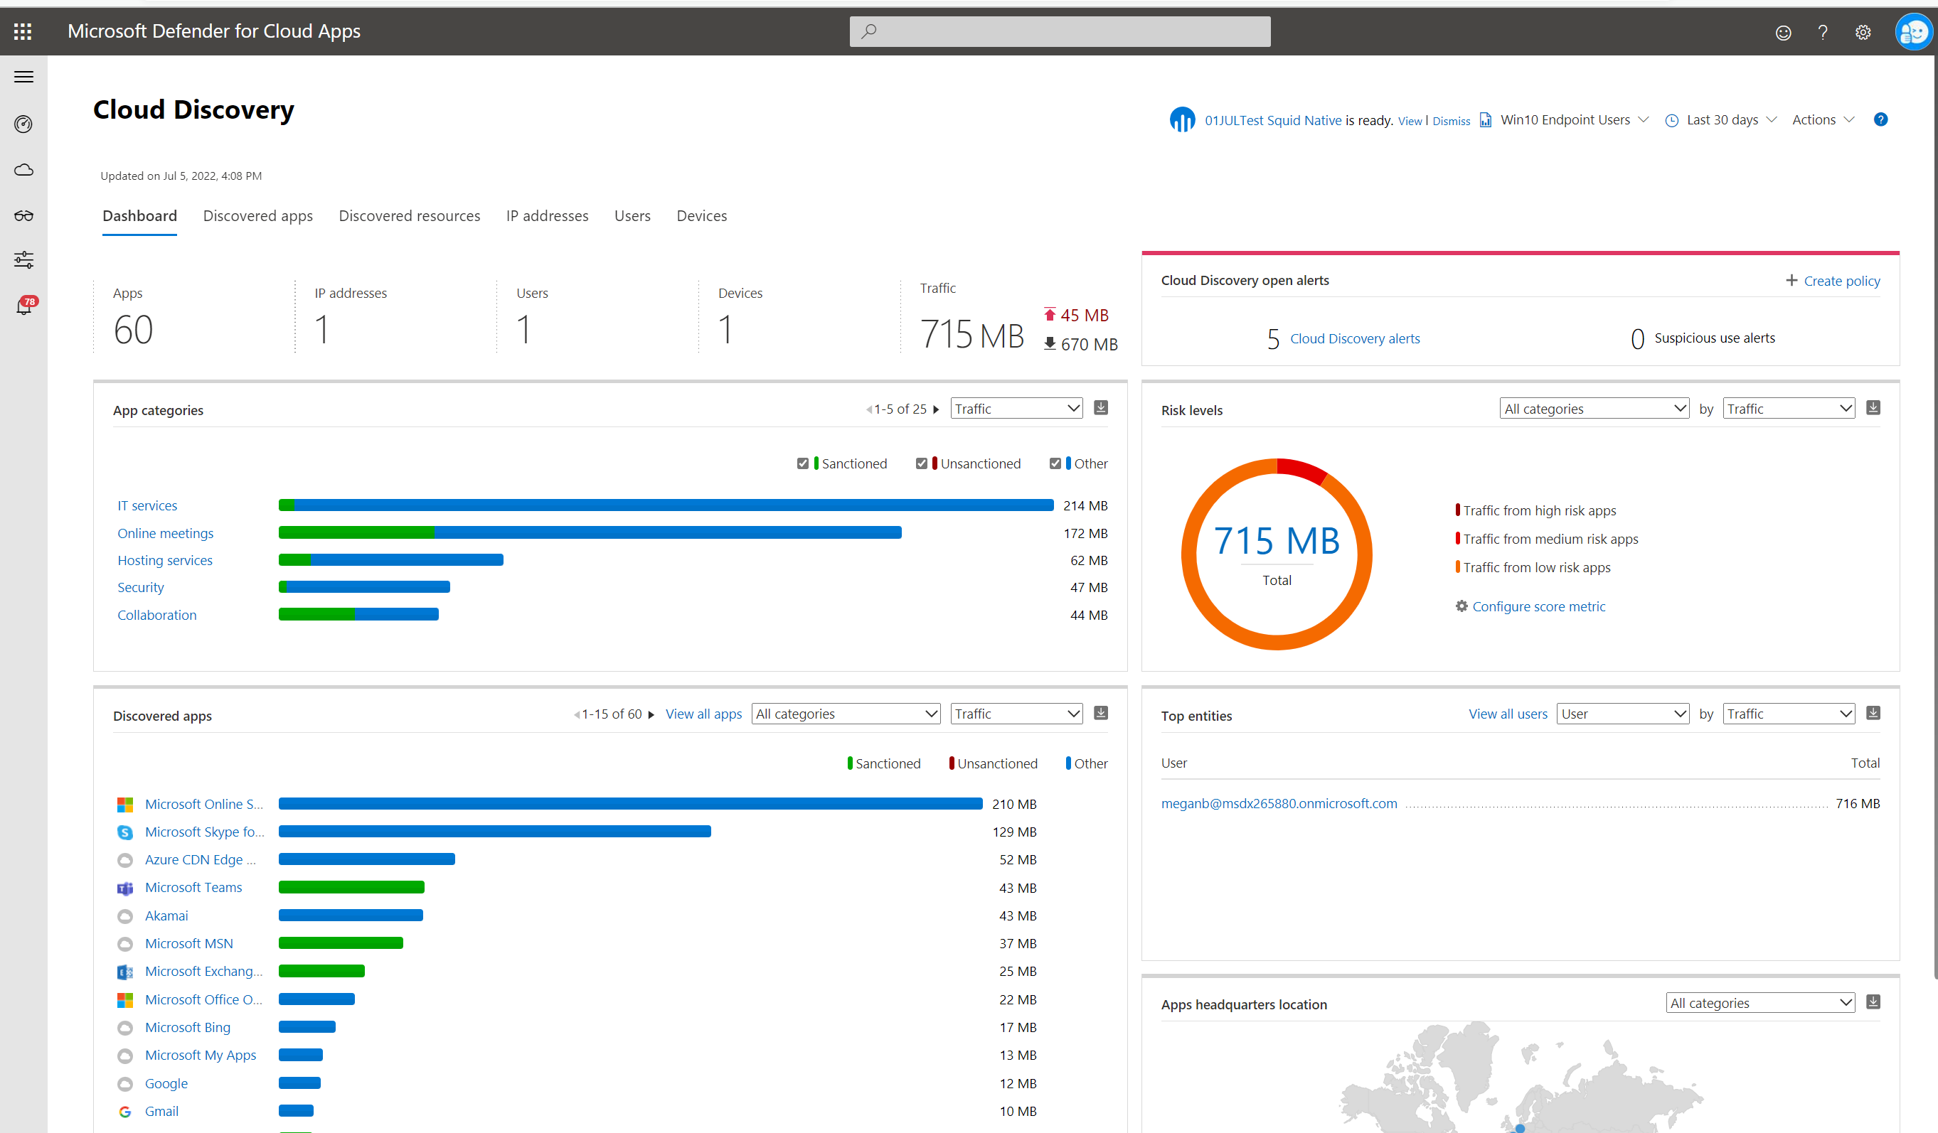
Task: Open the app launcher waffle icon
Action: (23, 31)
